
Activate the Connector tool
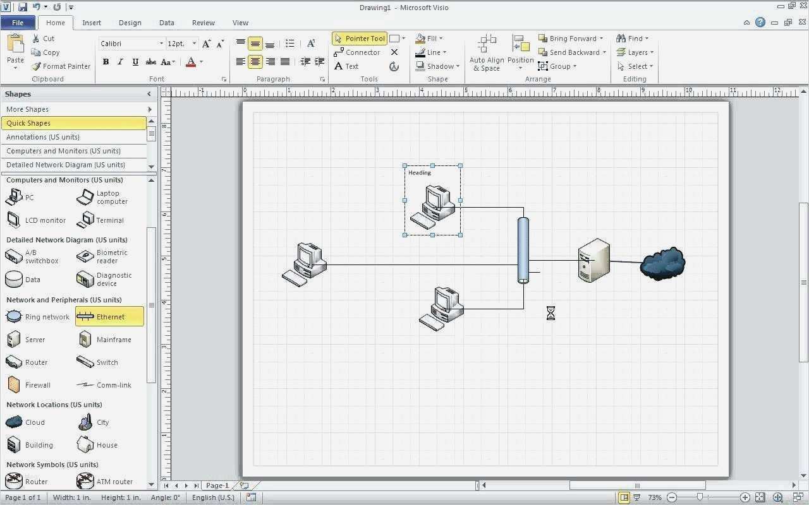(x=357, y=52)
